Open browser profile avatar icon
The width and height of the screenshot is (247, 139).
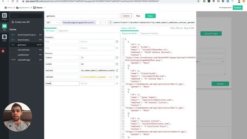pos(239,1)
